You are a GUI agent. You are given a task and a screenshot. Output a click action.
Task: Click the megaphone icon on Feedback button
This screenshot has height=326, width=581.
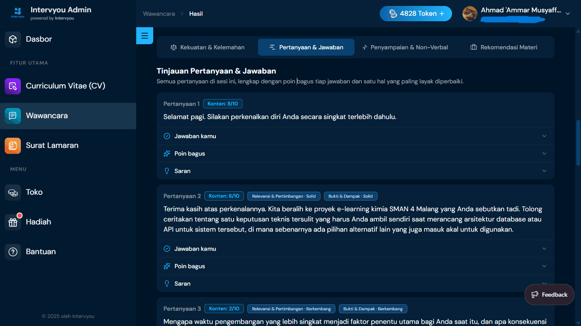point(535,295)
